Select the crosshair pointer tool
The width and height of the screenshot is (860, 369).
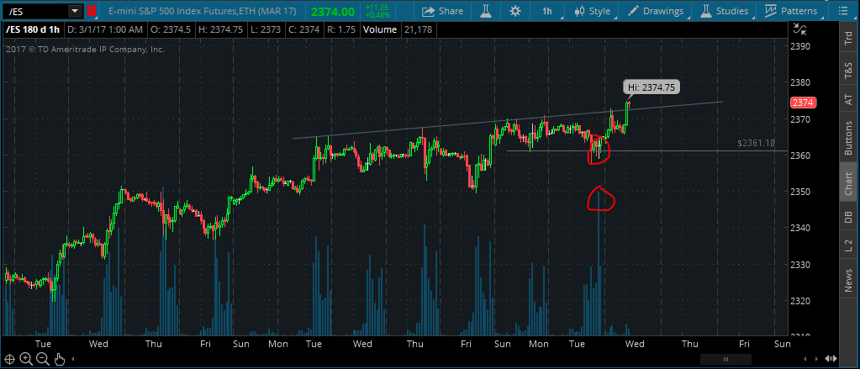(x=9, y=360)
